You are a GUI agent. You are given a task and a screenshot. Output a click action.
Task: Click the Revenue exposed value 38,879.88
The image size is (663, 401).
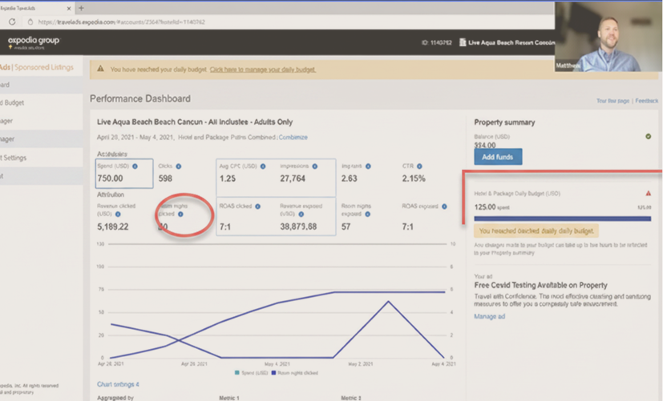pyautogui.click(x=298, y=227)
